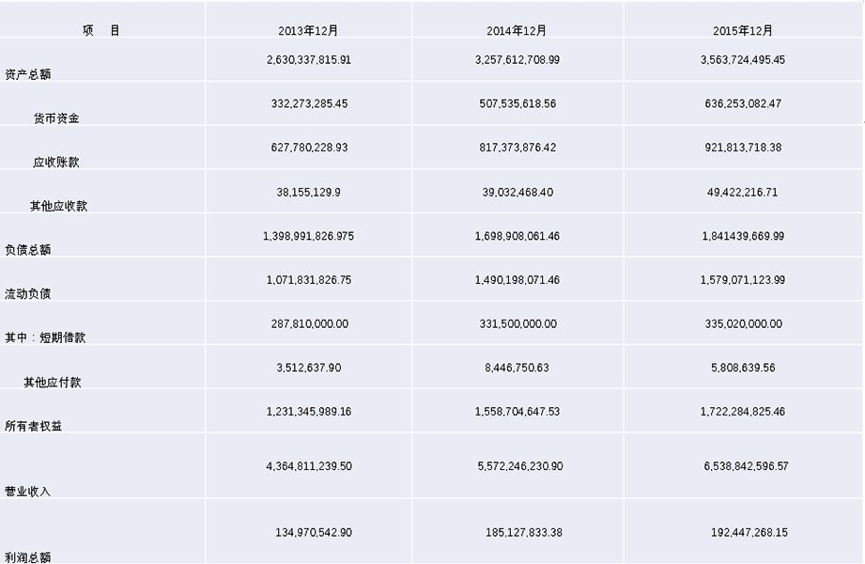Click the 流动负债 row label
This screenshot has width=865, height=564.
[28, 293]
